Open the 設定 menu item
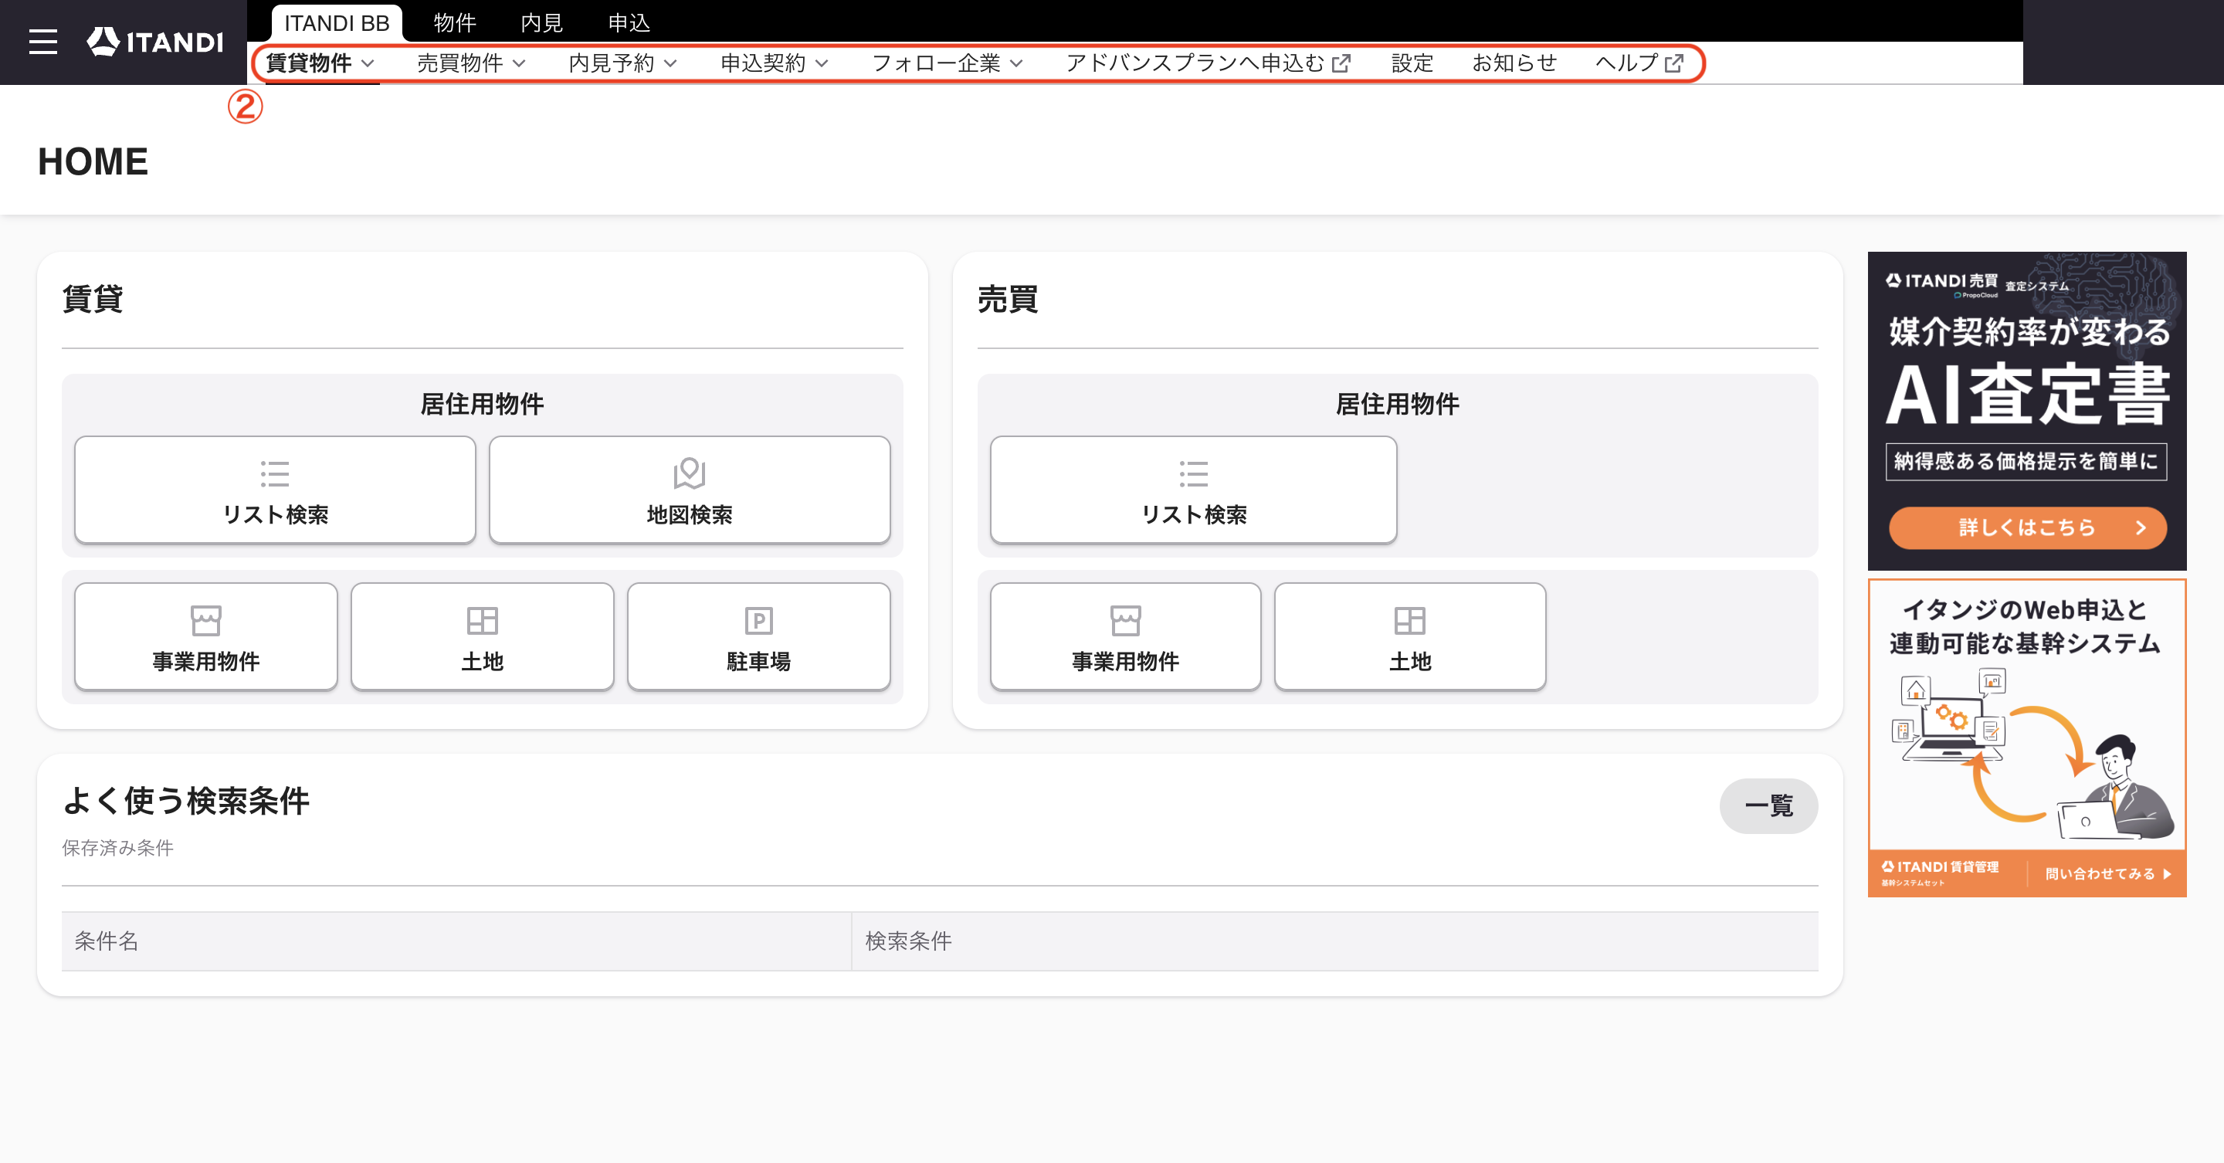Image resolution: width=2224 pixels, height=1163 pixels. (1412, 63)
